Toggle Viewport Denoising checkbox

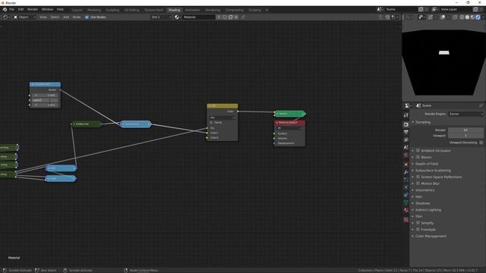coord(481,143)
